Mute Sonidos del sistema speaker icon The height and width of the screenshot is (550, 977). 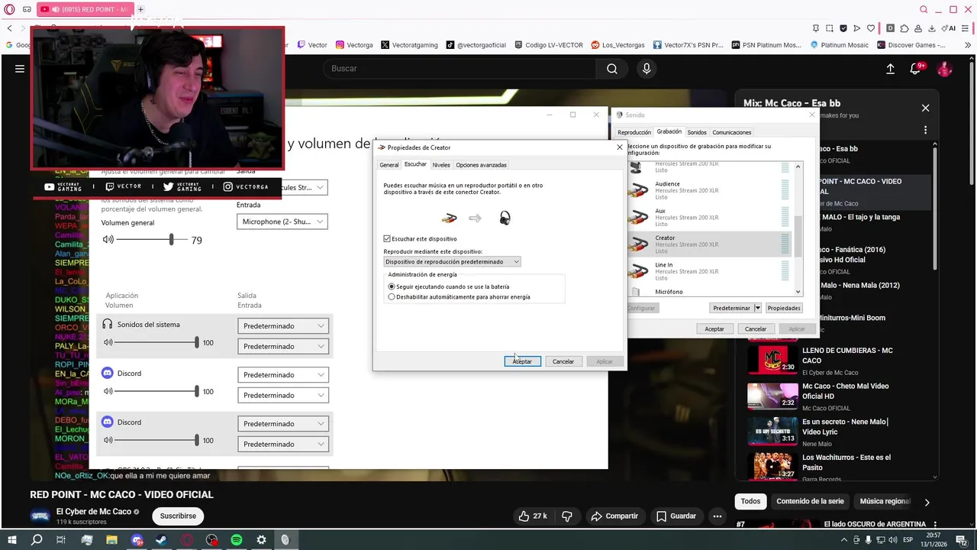click(108, 343)
